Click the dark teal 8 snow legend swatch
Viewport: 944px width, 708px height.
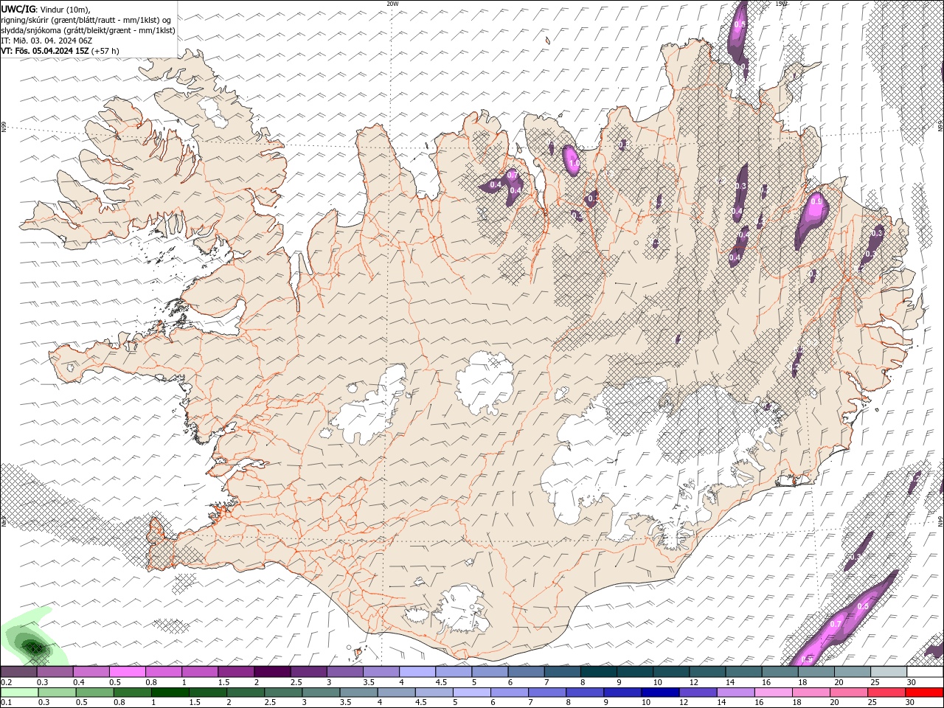(598, 672)
